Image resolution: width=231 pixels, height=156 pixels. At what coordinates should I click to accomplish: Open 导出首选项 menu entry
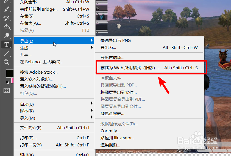[149, 57]
